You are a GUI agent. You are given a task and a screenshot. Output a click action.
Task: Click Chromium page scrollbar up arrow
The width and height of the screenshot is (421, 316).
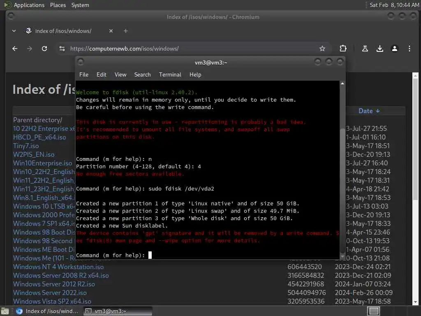(415, 76)
